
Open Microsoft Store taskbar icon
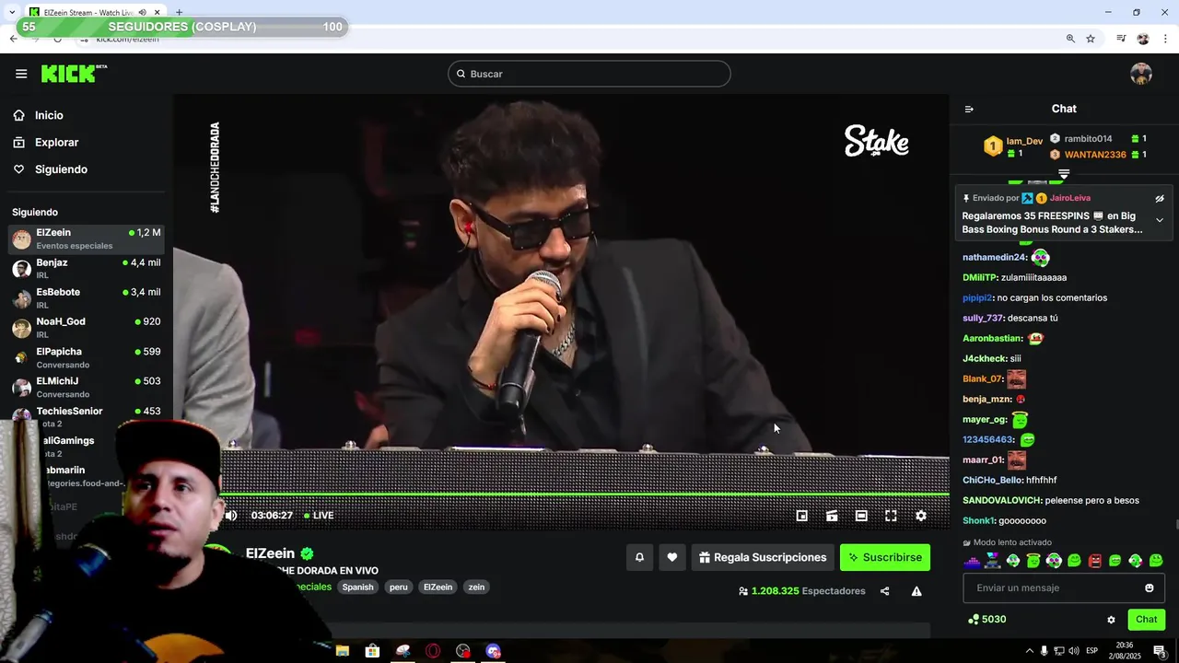(372, 651)
